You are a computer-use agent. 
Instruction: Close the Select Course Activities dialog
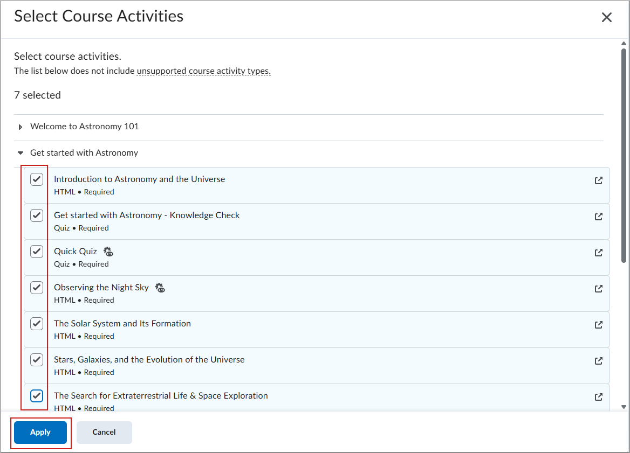tap(606, 17)
